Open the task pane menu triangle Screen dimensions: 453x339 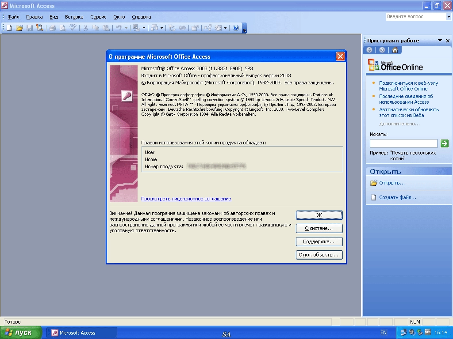click(440, 41)
